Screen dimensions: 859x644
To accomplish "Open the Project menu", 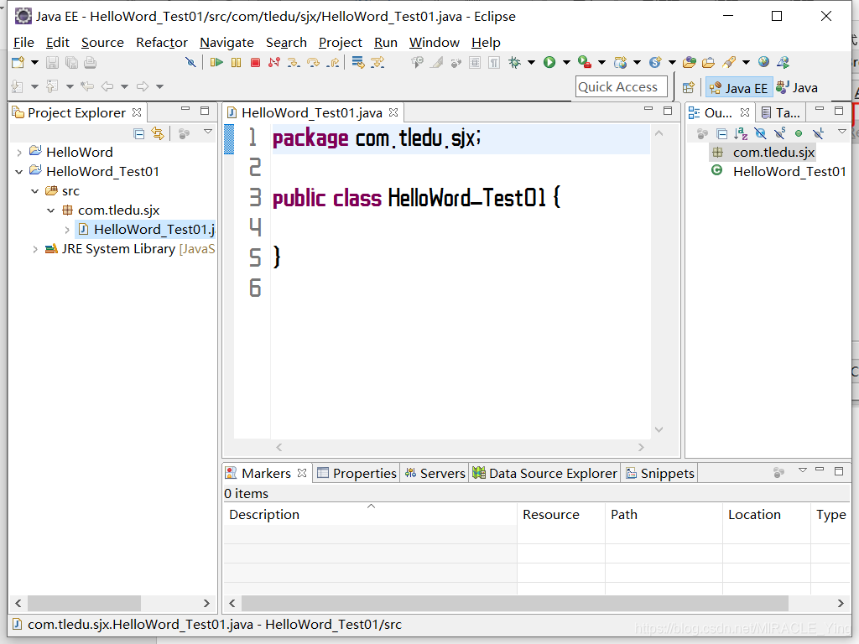I will click(341, 42).
